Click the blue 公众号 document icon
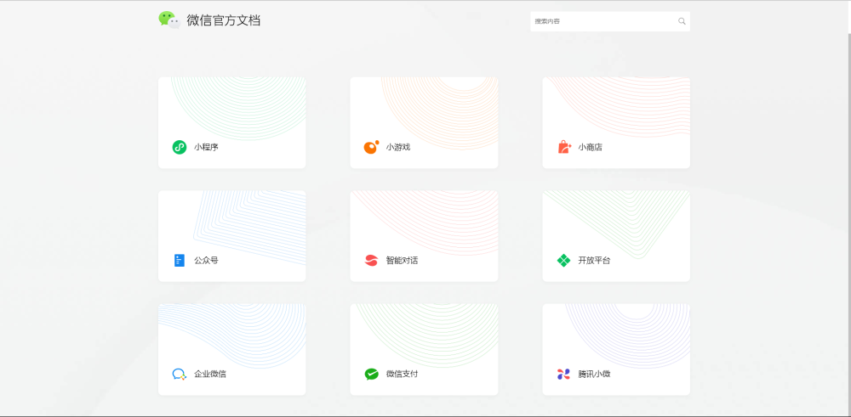The width and height of the screenshot is (851, 417). click(x=179, y=261)
